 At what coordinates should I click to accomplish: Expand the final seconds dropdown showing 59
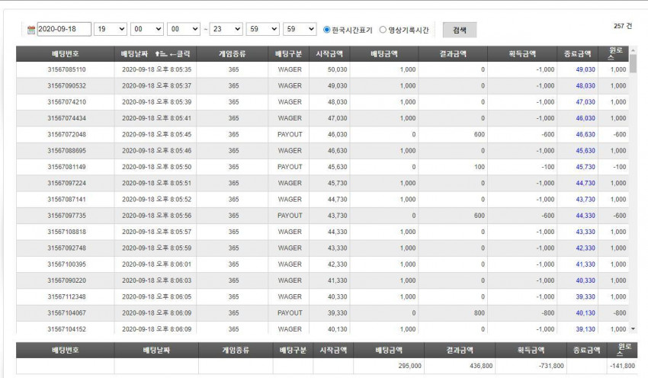click(300, 29)
